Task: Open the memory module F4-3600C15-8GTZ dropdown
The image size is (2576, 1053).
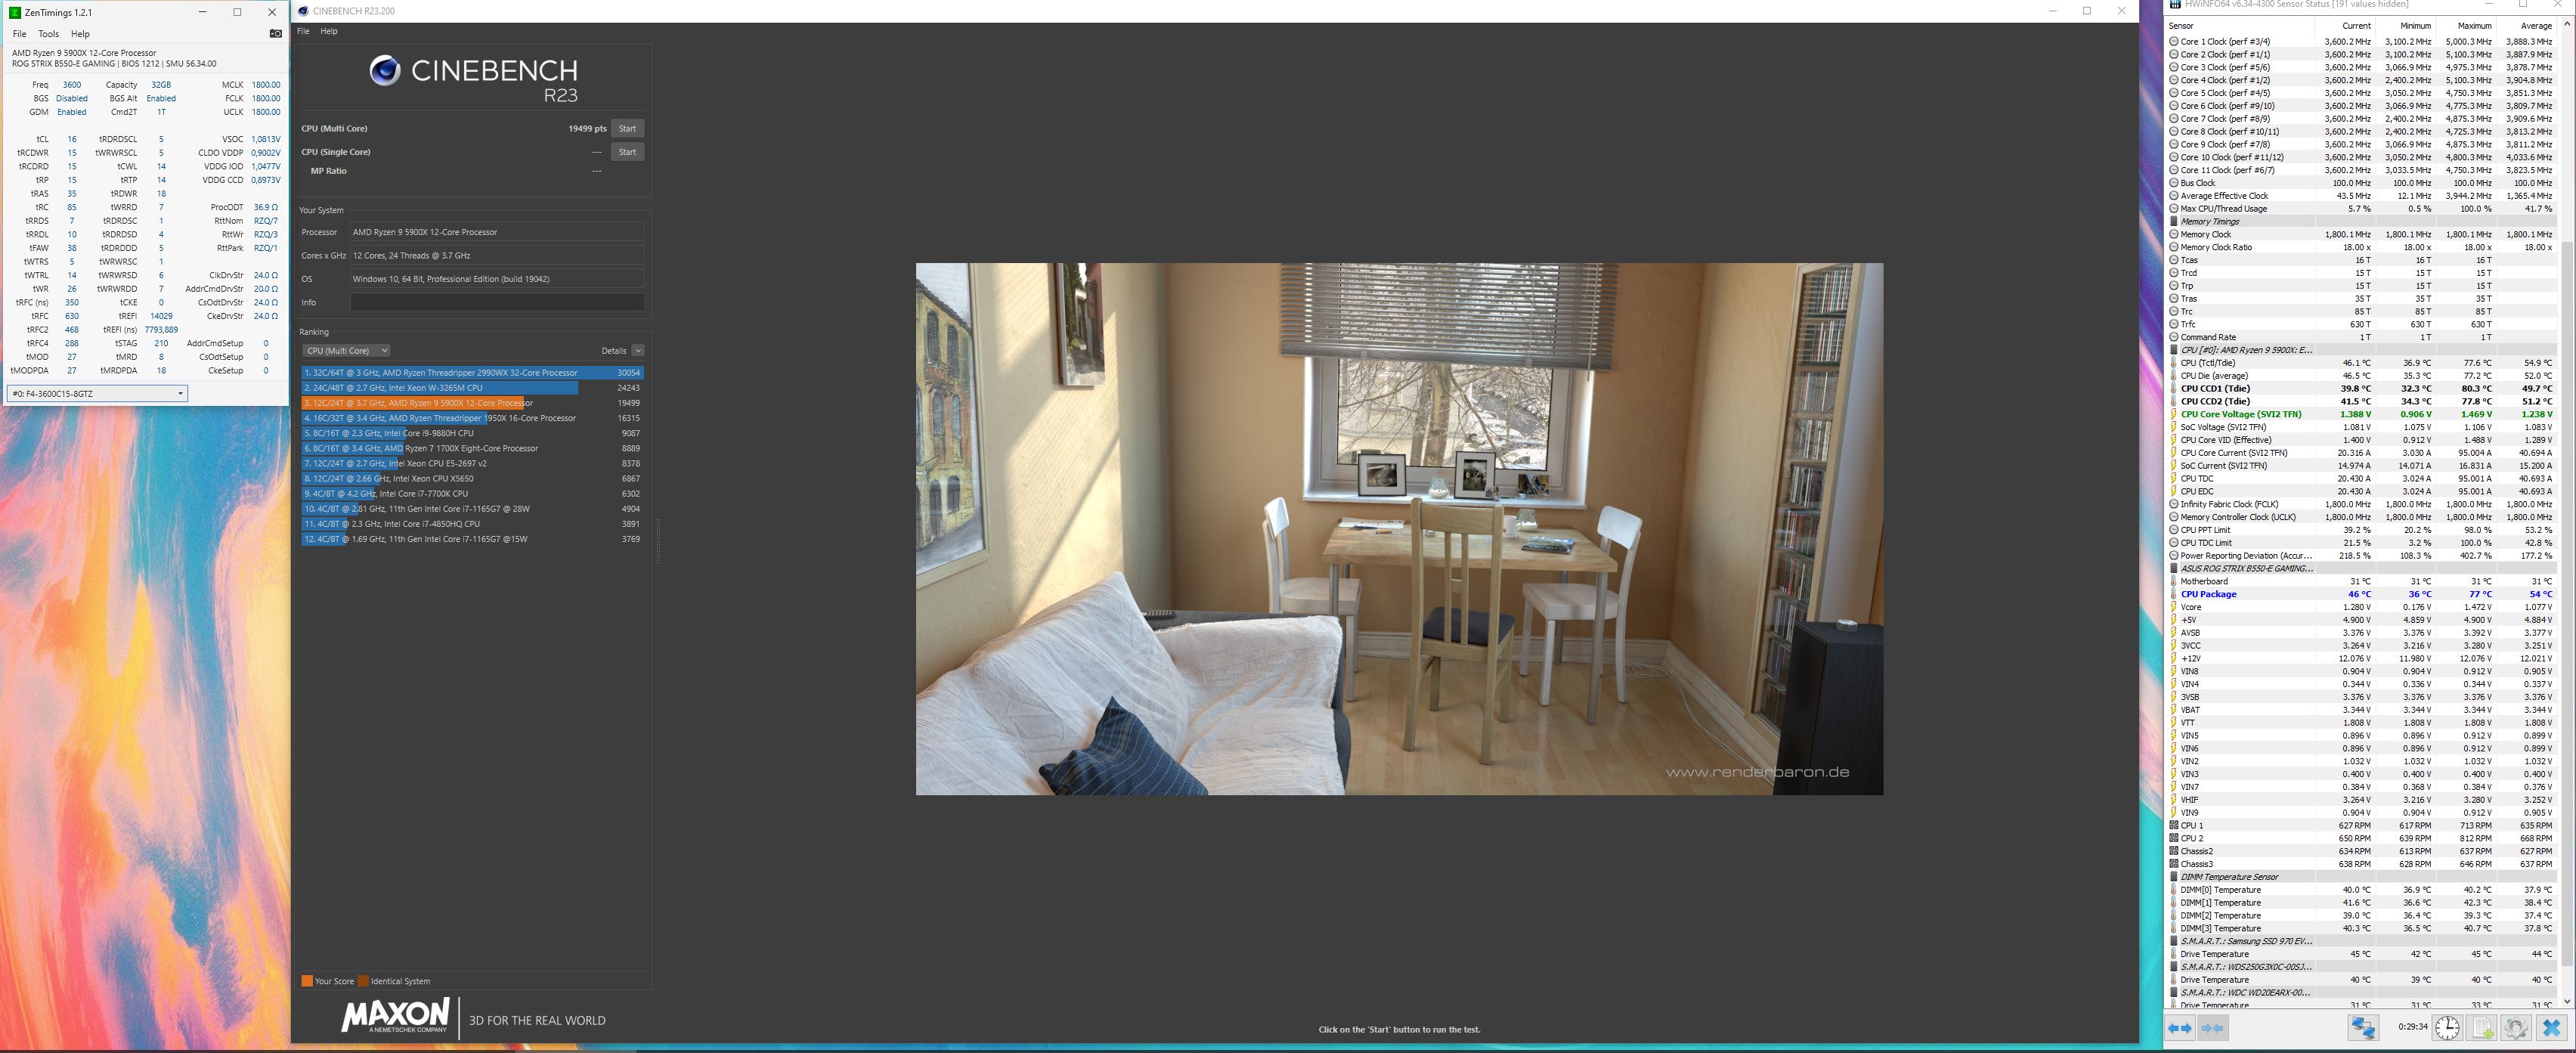Action: [x=97, y=393]
